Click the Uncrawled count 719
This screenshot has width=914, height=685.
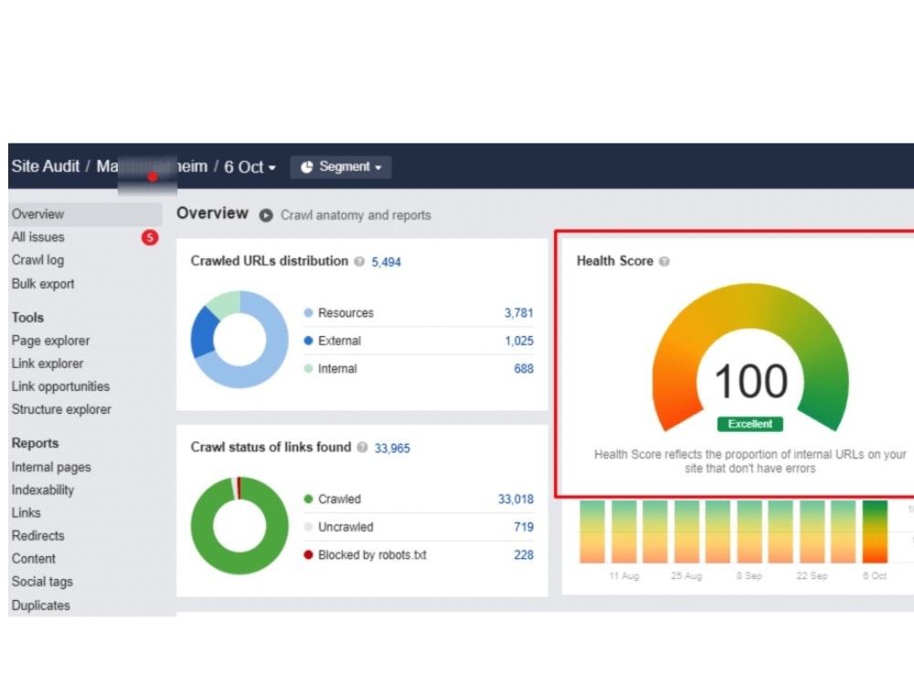[x=524, y=527]
